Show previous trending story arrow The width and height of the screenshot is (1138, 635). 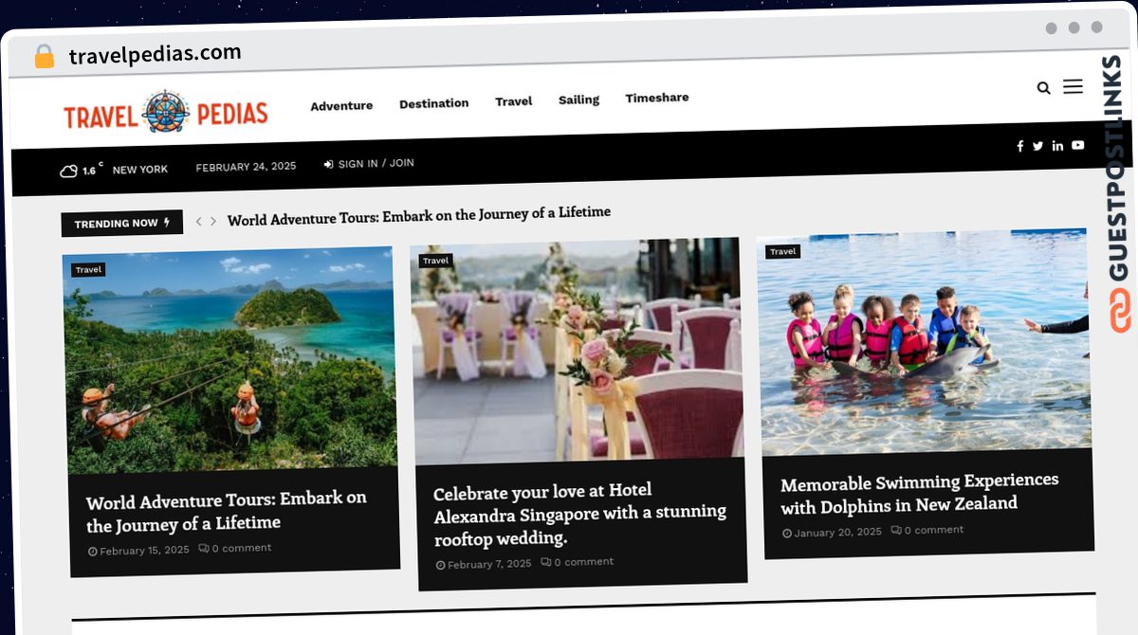point(198,221)
